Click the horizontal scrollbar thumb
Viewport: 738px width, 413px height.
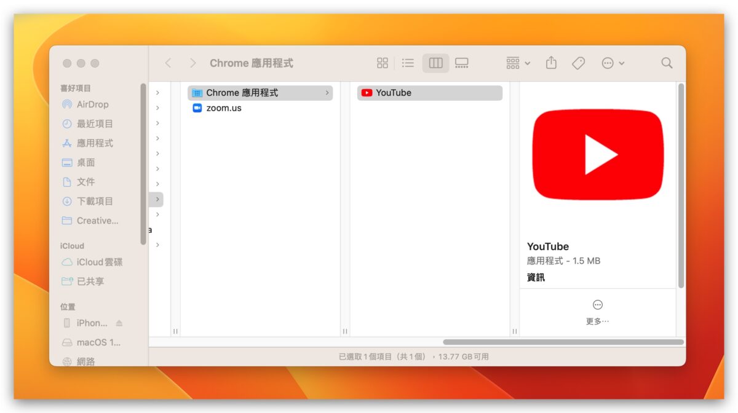tap(563, 342)
